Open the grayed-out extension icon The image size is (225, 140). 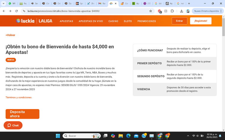[166, 11]
